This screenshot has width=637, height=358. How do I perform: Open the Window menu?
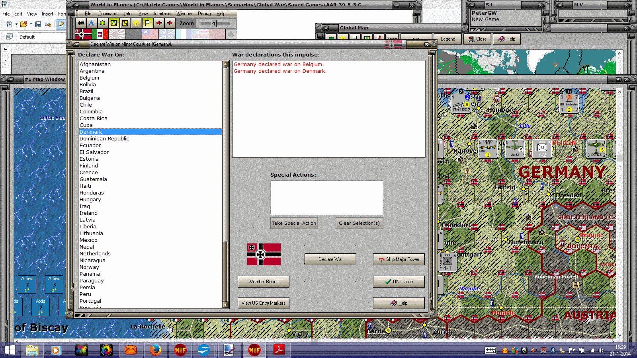pos(184,14)
